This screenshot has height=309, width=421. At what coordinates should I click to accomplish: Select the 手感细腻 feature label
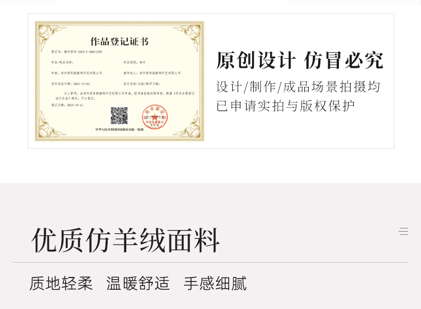click(x=215, y=283)
